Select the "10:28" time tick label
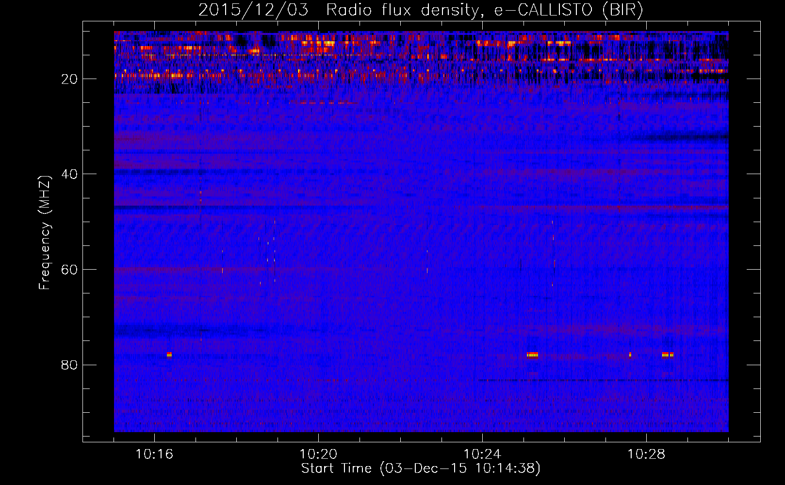Viewport: 785px width, 485px height. click(646, 454)
